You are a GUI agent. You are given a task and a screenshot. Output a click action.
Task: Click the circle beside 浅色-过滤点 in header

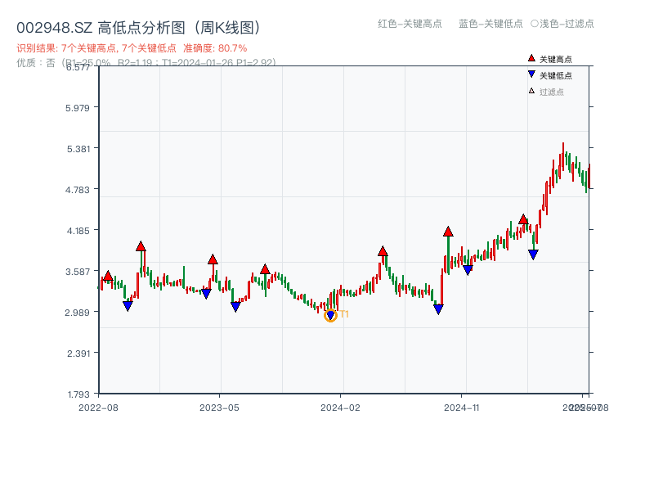534,24
